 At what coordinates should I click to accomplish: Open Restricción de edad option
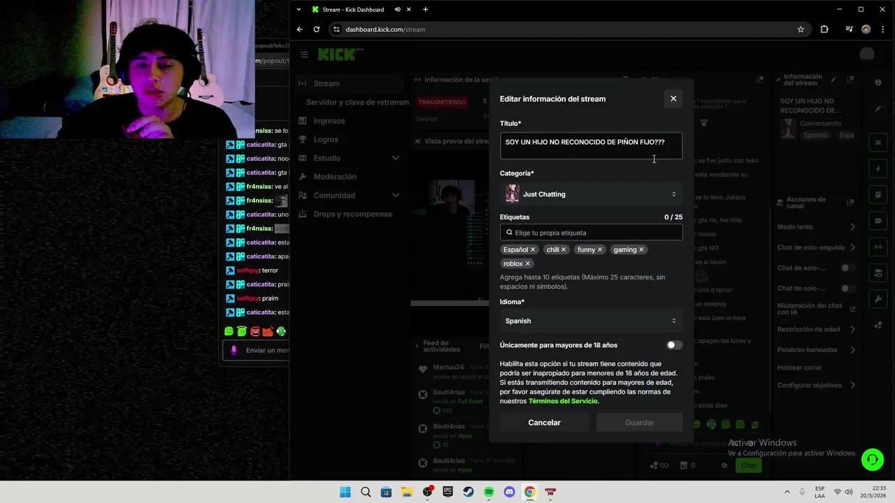816,329
